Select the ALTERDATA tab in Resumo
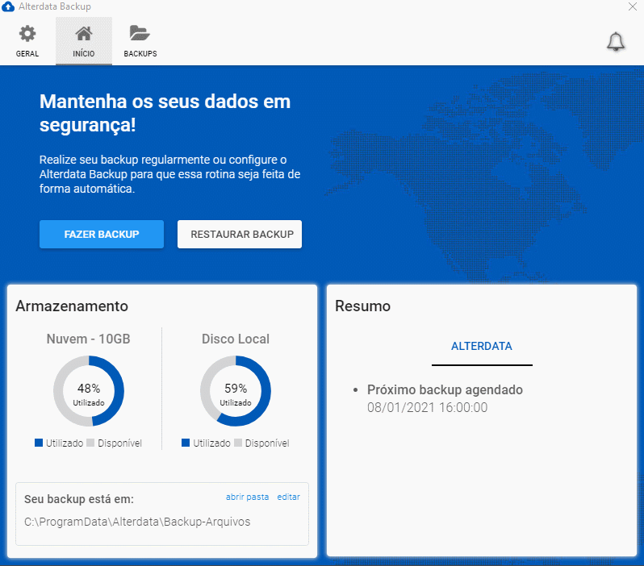This screenshot has height=566, width=644. 482,347
